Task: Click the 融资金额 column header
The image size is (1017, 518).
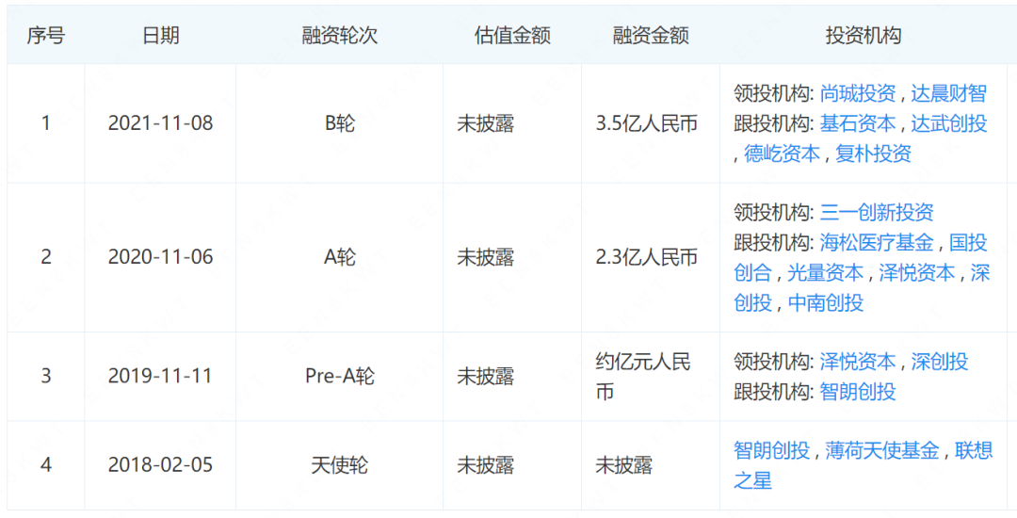Action: point(651,37)
